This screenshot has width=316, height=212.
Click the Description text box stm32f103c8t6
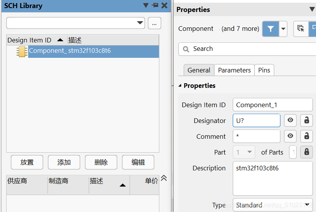point(272,178)
